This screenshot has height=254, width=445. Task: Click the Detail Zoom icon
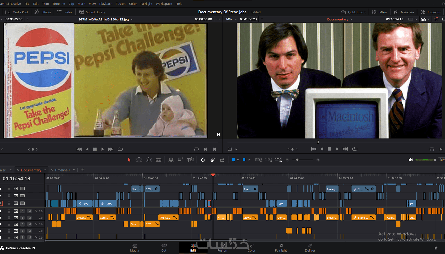point(269,160)
